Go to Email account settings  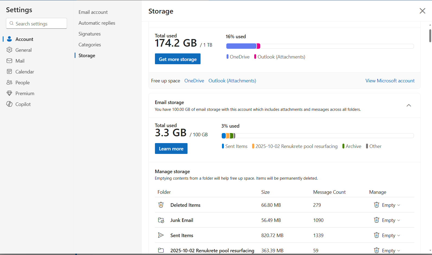[x=93, y=12]
